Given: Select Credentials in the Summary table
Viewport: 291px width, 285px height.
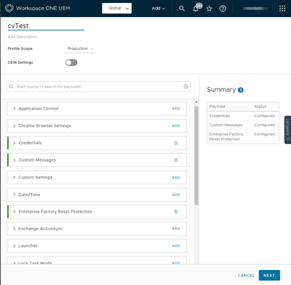Looking at the screenshot, I should 220,116.
